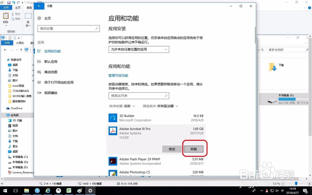Screen dimensions: 312x195
Task: Open Paint from the taskbar
Action: [x=80, y=191]
